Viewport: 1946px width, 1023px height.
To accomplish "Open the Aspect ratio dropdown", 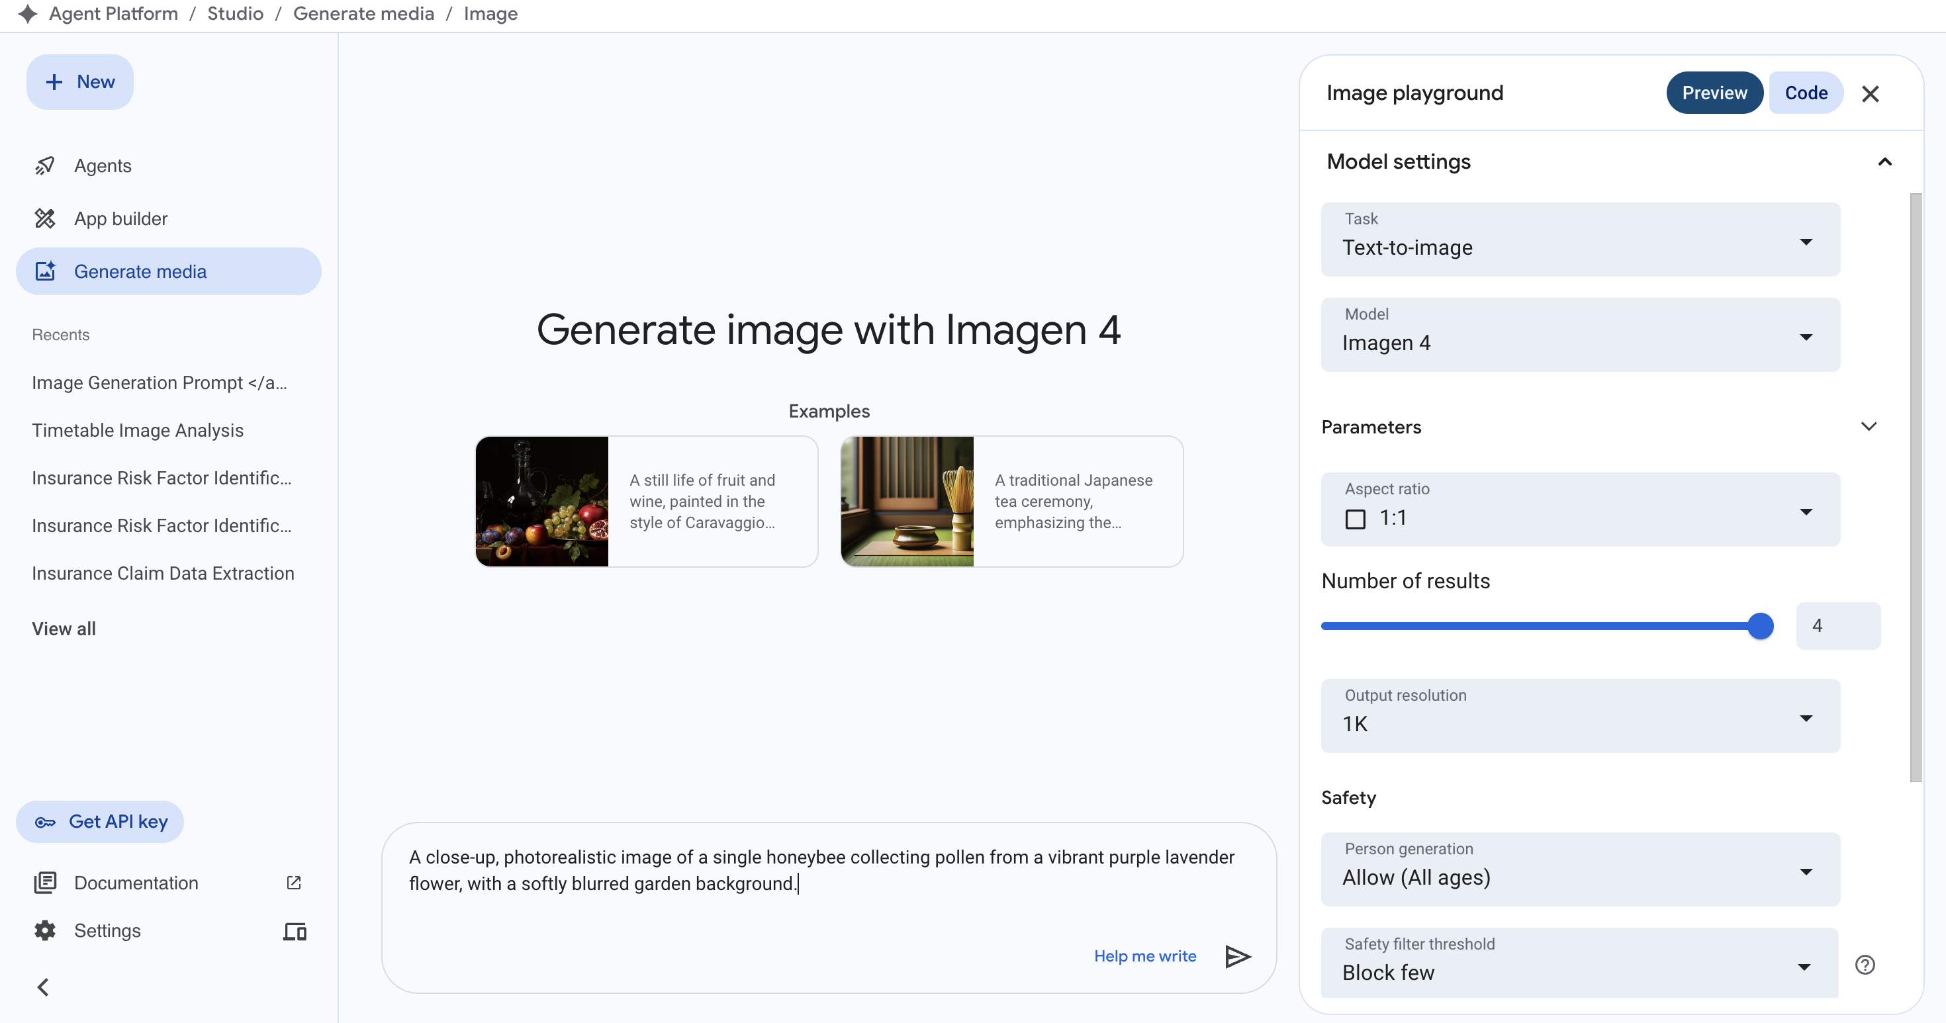I will coord(1579,510).
